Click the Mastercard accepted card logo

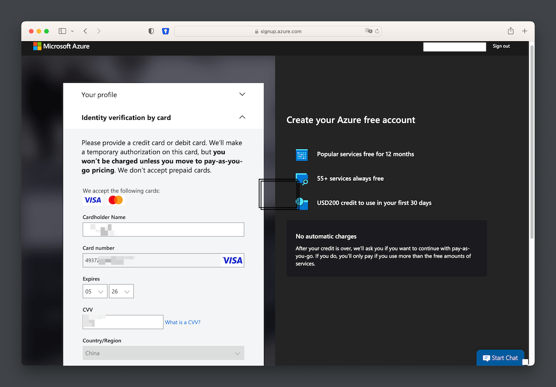pyautogui.click(x=115, y=200)
